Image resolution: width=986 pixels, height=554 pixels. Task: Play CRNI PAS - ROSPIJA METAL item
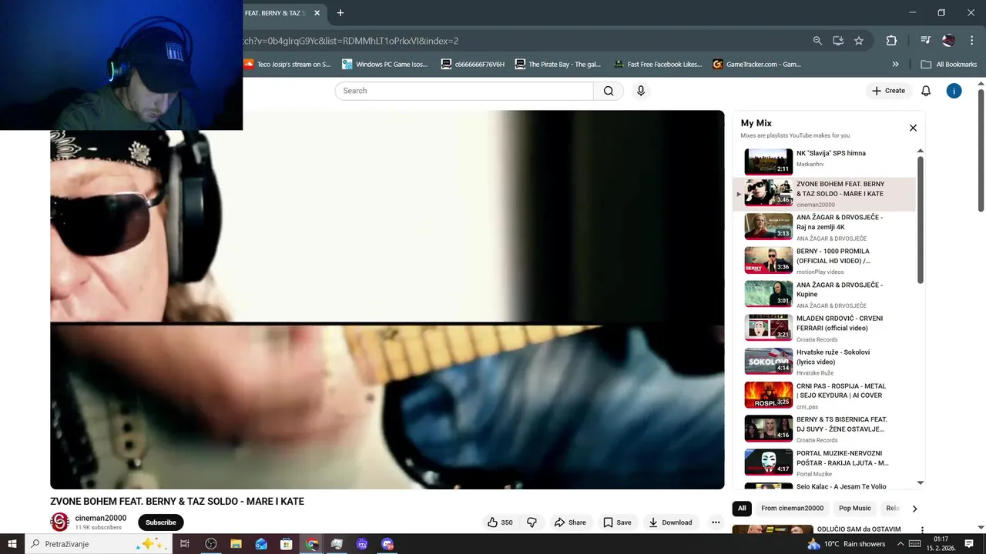pos(824,395)
